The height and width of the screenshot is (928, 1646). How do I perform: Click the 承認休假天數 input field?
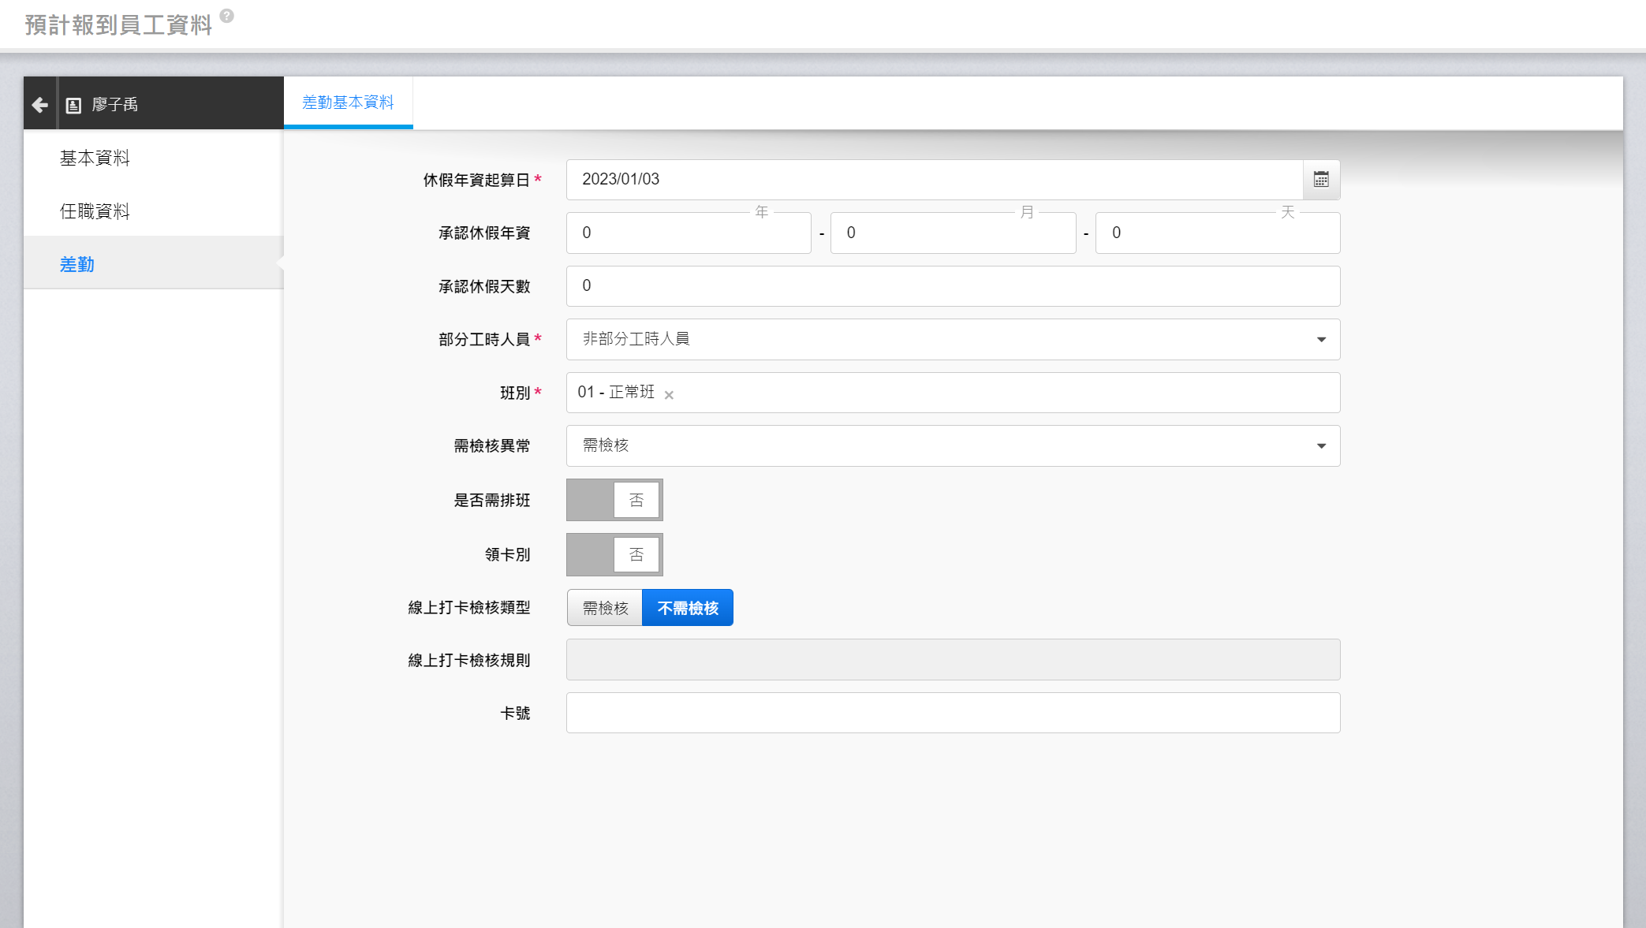tap(952, 285)
